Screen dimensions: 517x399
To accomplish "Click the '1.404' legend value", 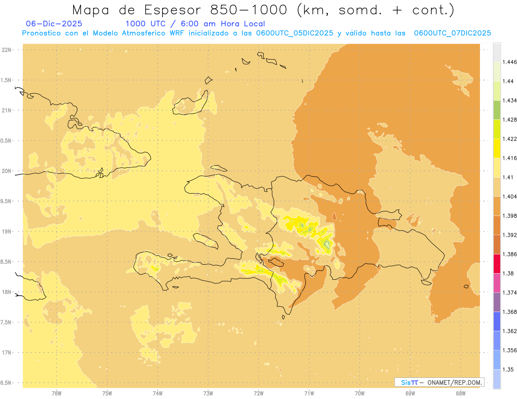I will [509, 196].
